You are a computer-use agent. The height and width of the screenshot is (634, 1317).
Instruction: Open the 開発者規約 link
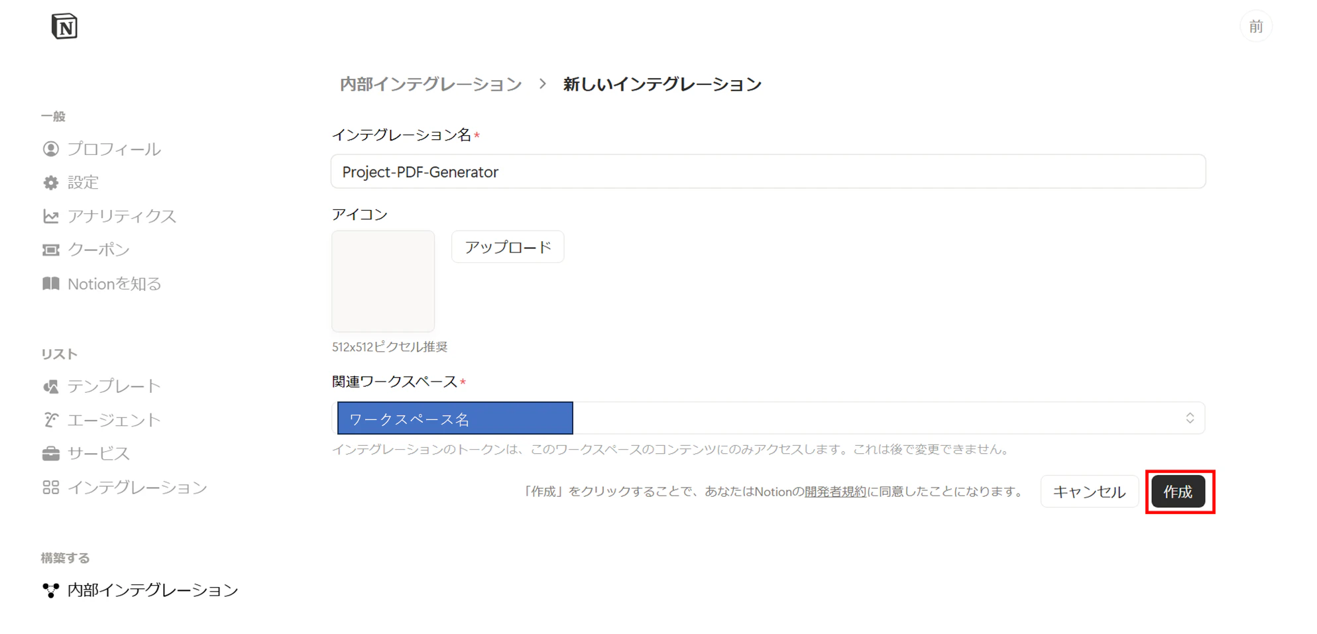click(835, 492)
